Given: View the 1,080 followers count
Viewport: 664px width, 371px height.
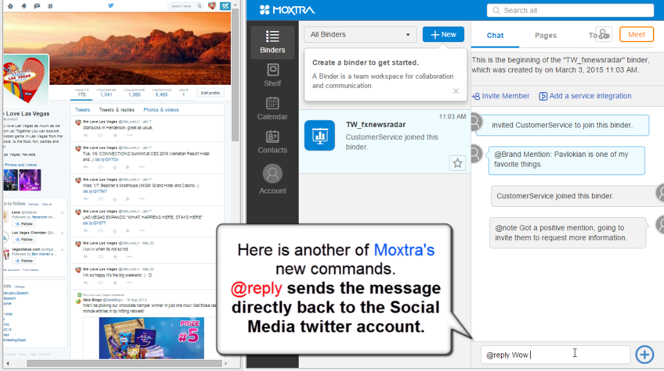Looking at the screenshot, I should pyautogui.click(x=134, y=93).
